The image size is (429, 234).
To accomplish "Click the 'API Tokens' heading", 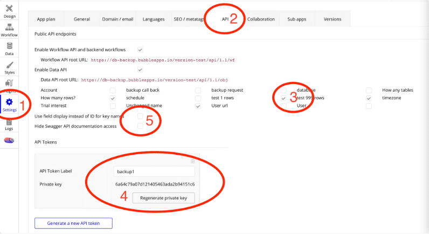I will (x=46, y=142).
